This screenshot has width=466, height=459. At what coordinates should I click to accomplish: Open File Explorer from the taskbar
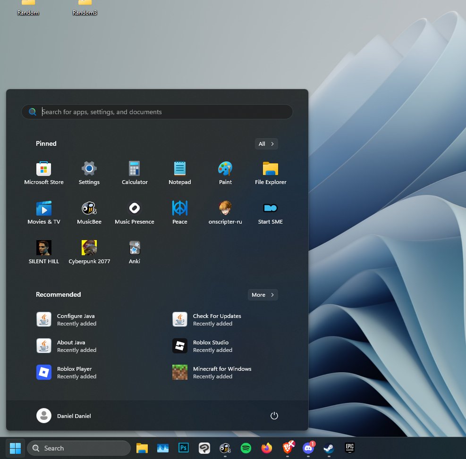[x=142, y=448]
